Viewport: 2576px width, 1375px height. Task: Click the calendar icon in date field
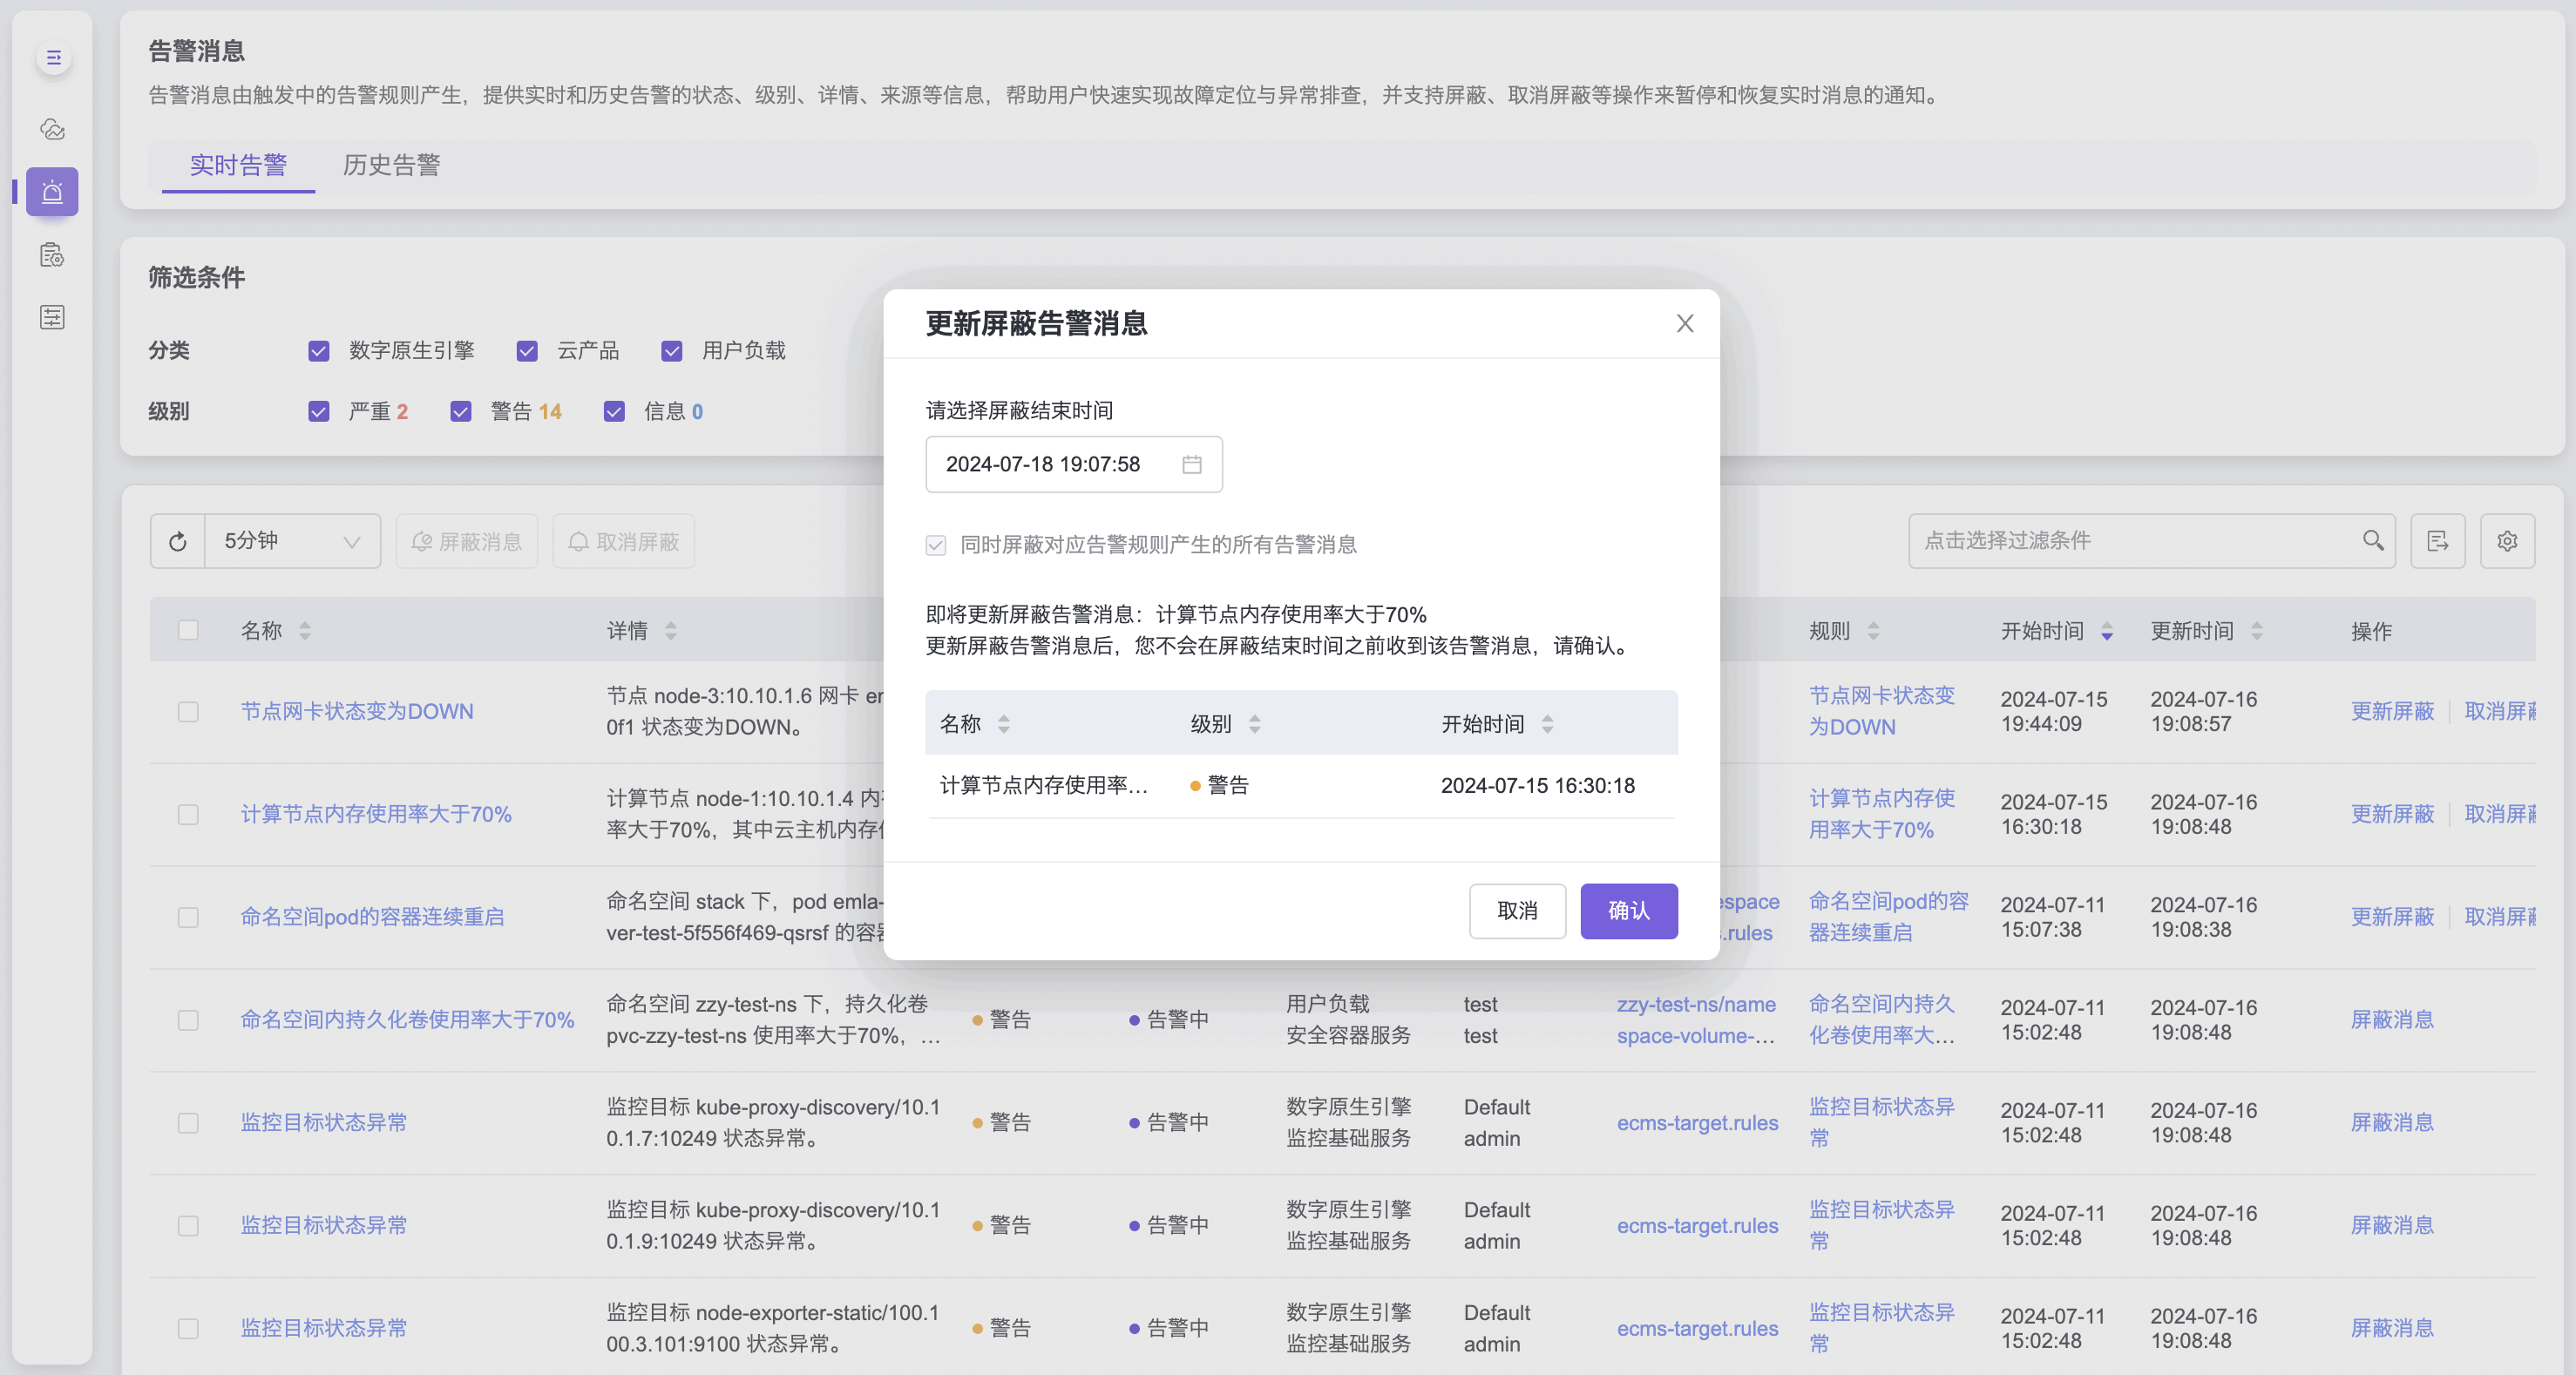pos(1191,464)
